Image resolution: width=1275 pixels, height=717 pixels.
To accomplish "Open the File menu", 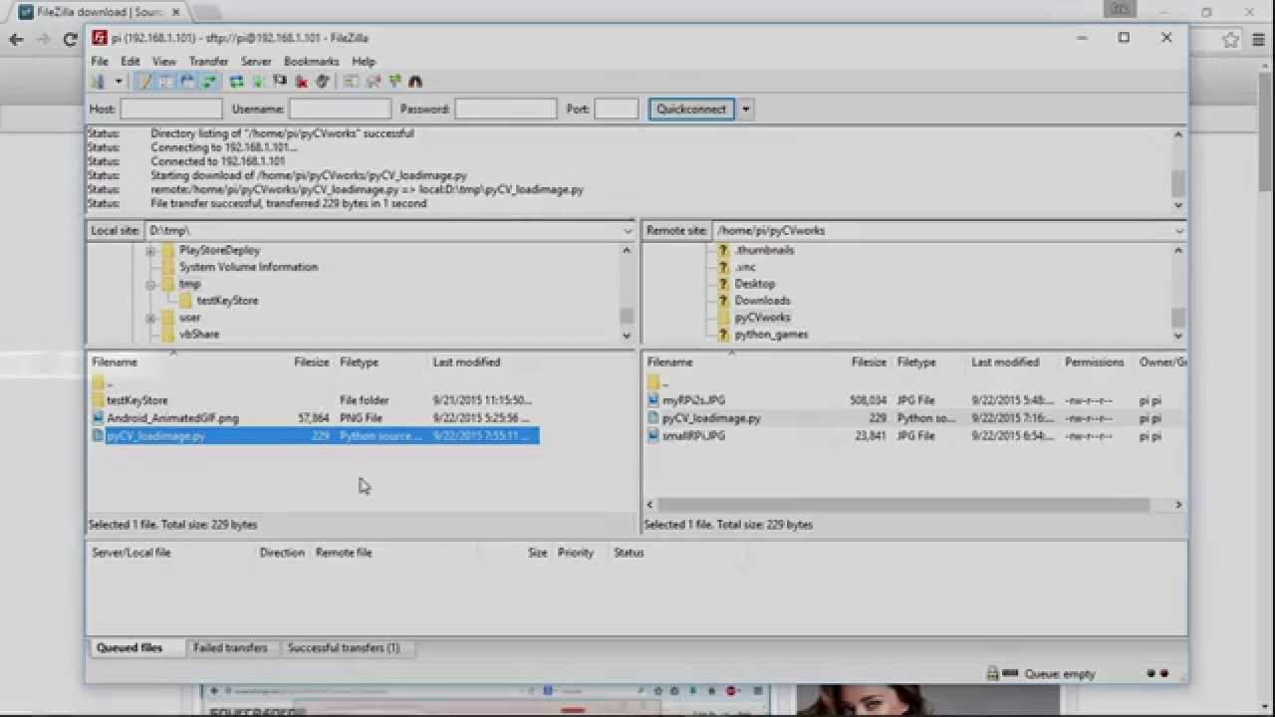I will (x=100, y=61).
